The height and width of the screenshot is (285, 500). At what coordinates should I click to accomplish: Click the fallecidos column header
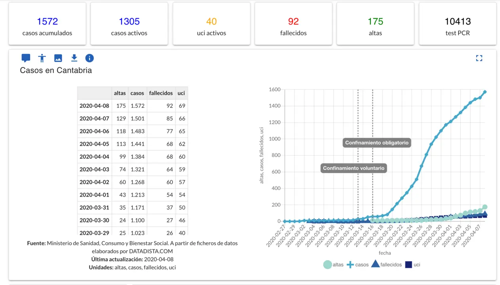tap(161, 93)
